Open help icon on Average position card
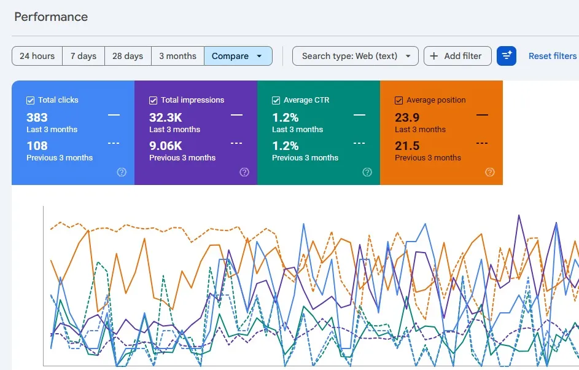579x370 pixels. [x=489, y=172]
